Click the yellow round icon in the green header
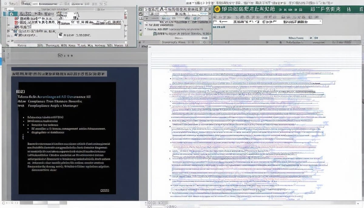The image size is (364, 208). click(217, 9)
